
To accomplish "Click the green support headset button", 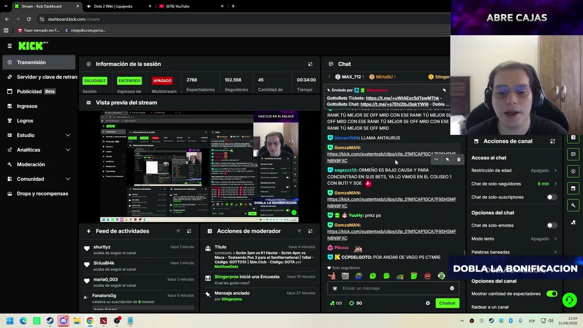I will coord(569,300).
